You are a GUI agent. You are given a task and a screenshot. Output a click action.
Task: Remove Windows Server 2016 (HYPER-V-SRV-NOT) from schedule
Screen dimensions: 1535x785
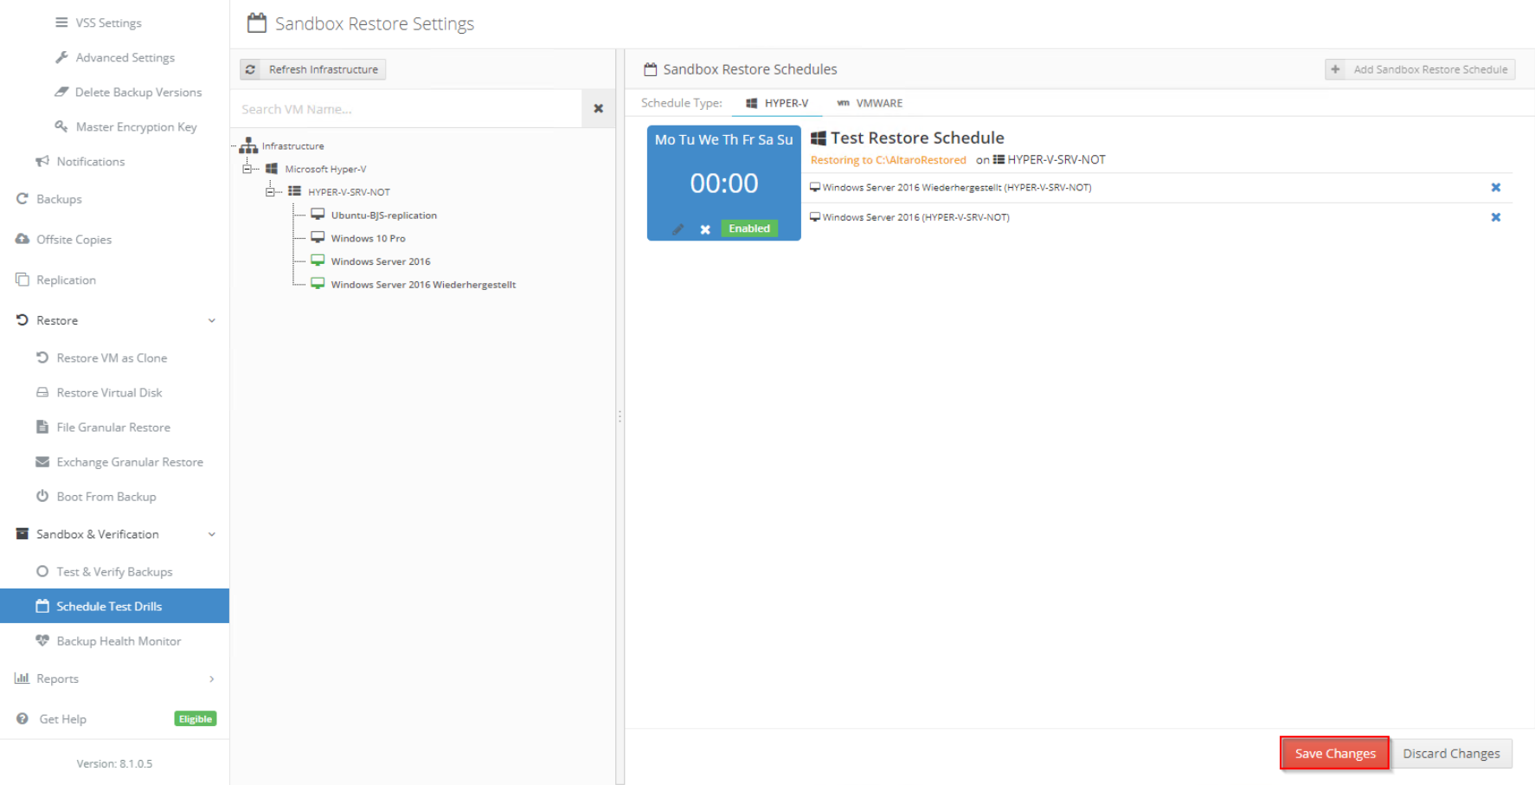(1495, 217)
